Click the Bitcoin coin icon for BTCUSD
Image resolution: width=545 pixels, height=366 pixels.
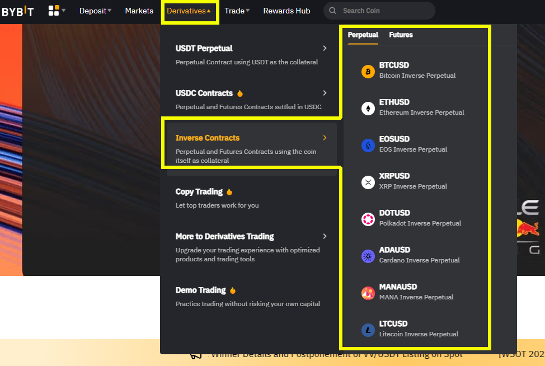point(368,71)
